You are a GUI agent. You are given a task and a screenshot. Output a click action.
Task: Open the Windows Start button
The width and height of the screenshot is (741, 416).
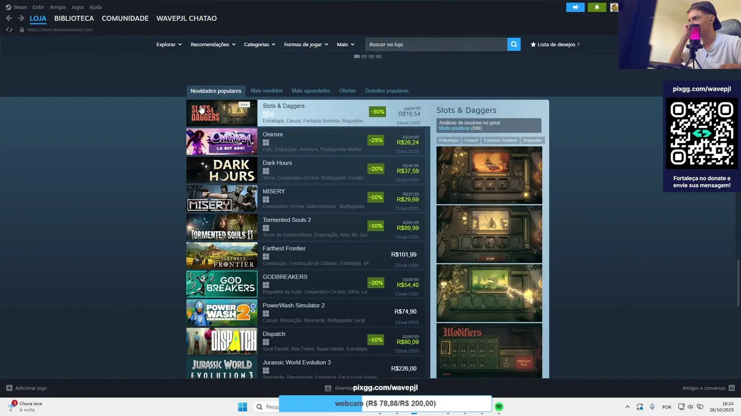click(243, 407)
